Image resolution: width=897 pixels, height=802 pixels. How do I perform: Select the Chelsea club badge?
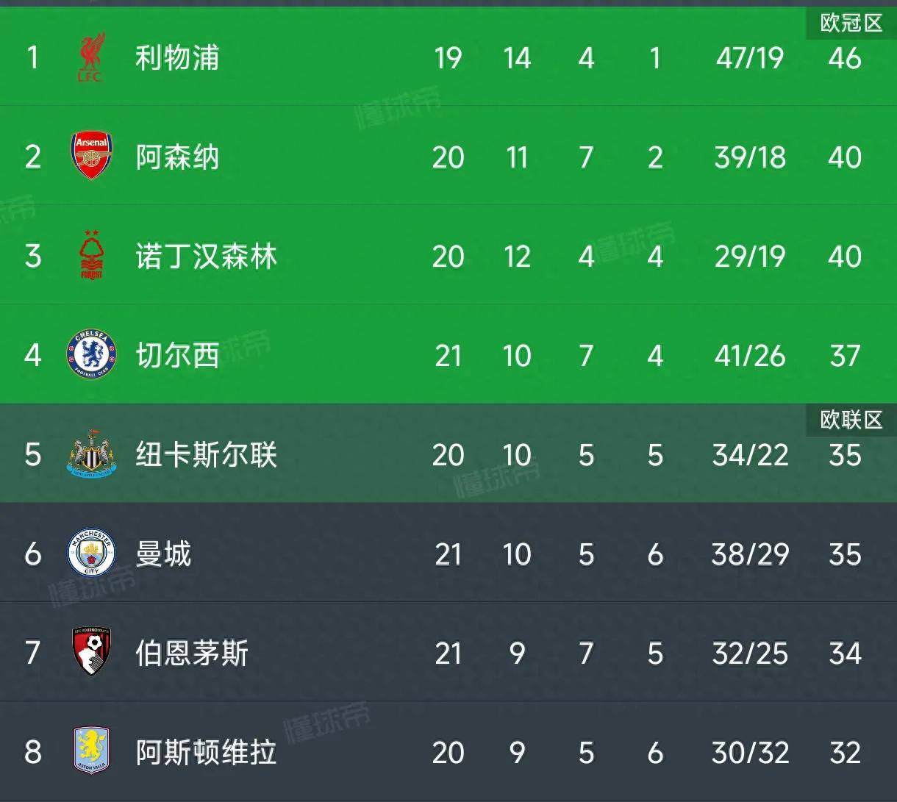coord(91,355)
